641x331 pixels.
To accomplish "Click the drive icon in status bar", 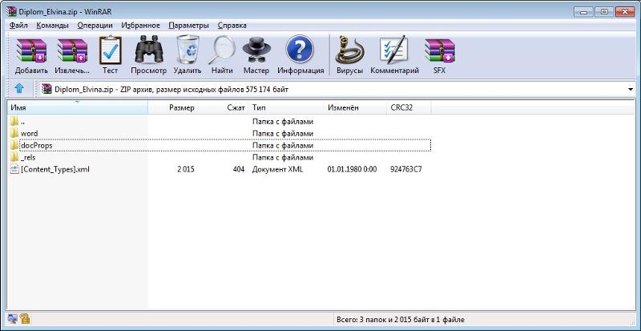I will click(x=13, y=319).
